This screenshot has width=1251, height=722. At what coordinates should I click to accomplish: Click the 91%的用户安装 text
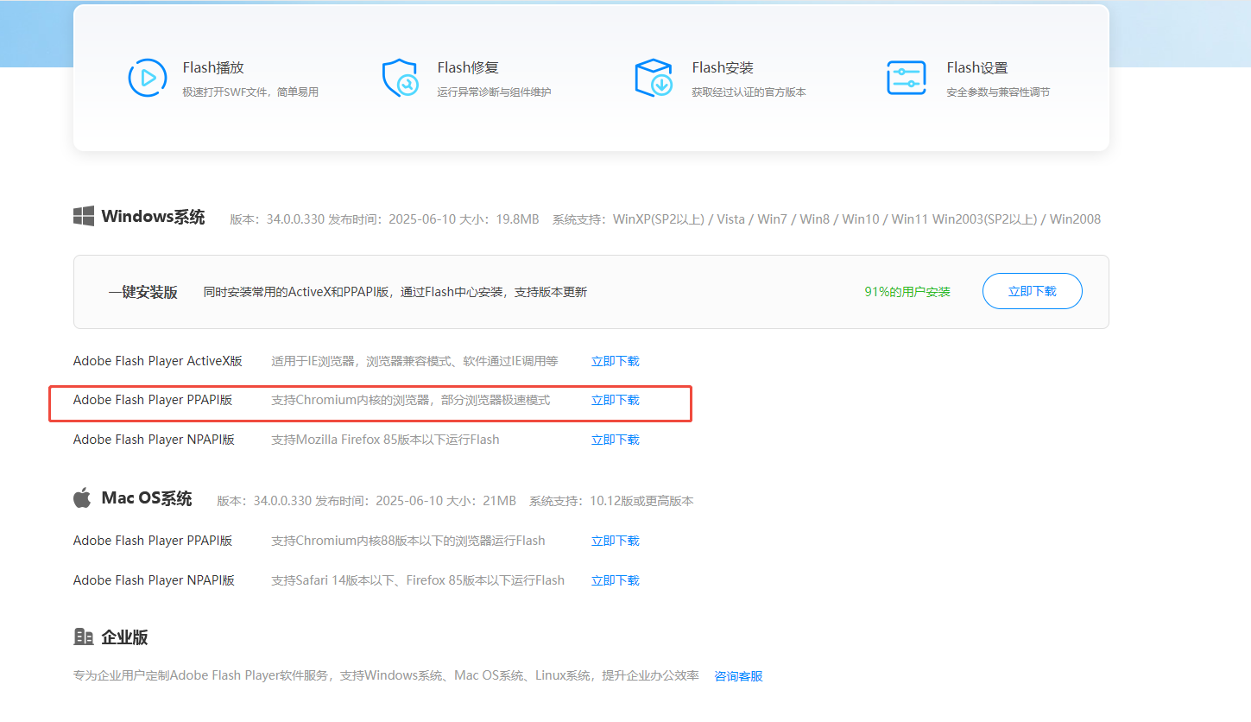pos(907,292)
